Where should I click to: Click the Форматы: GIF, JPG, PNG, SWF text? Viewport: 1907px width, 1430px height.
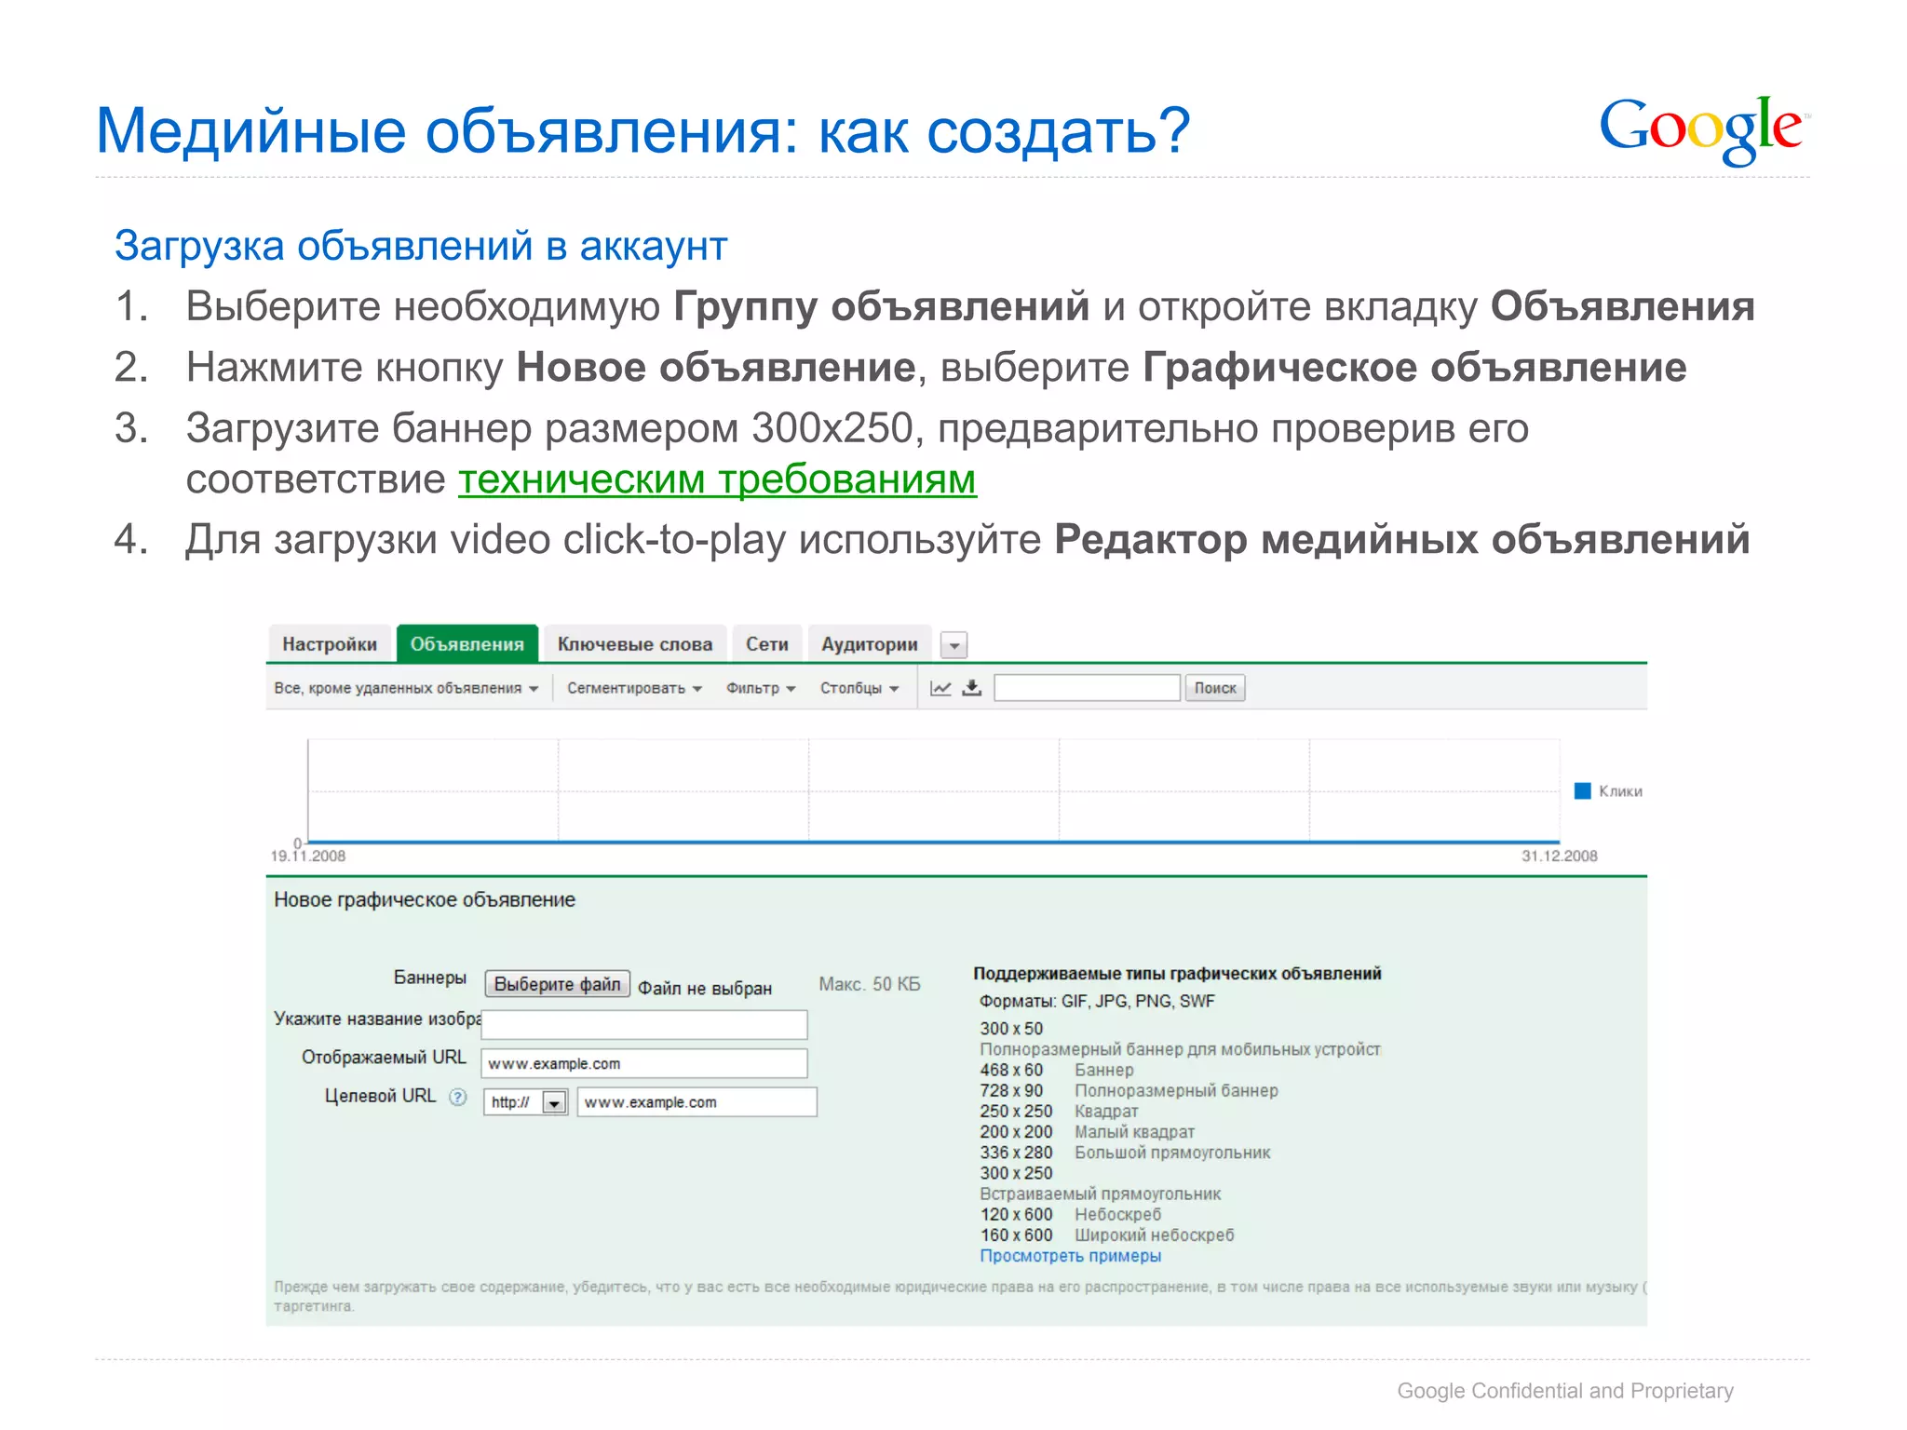coord(1097,1002)
